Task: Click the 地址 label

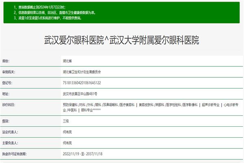Action: (6, 94)
